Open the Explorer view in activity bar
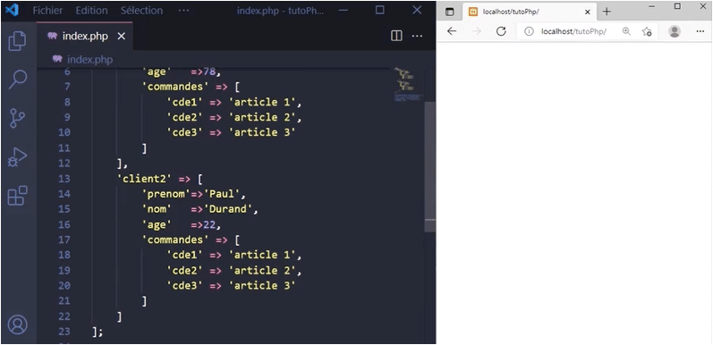This screenshot has height=345, width=713. point(17,40)
